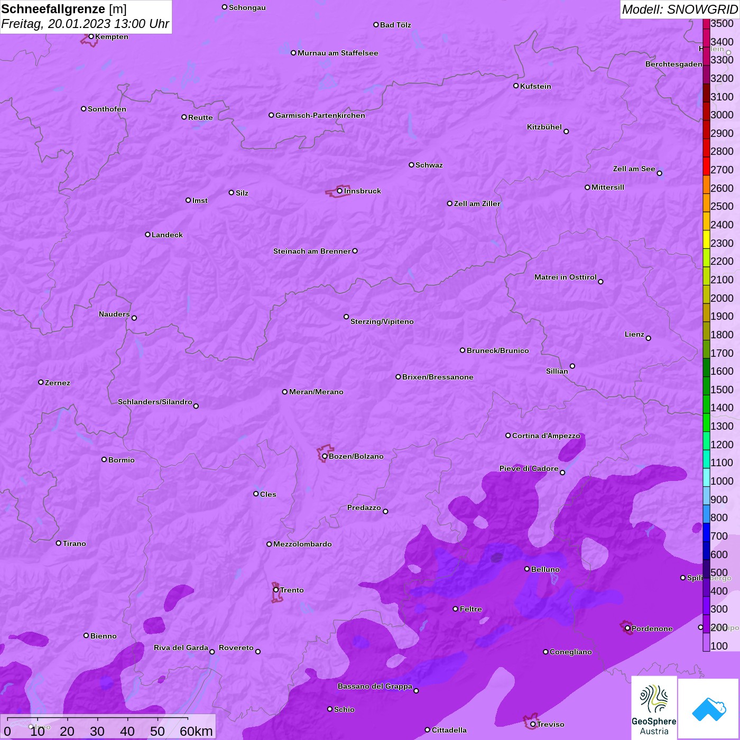
Task: Click the 'Sonthofen' label
Action: pyautogui.click(x=107, y=109)
